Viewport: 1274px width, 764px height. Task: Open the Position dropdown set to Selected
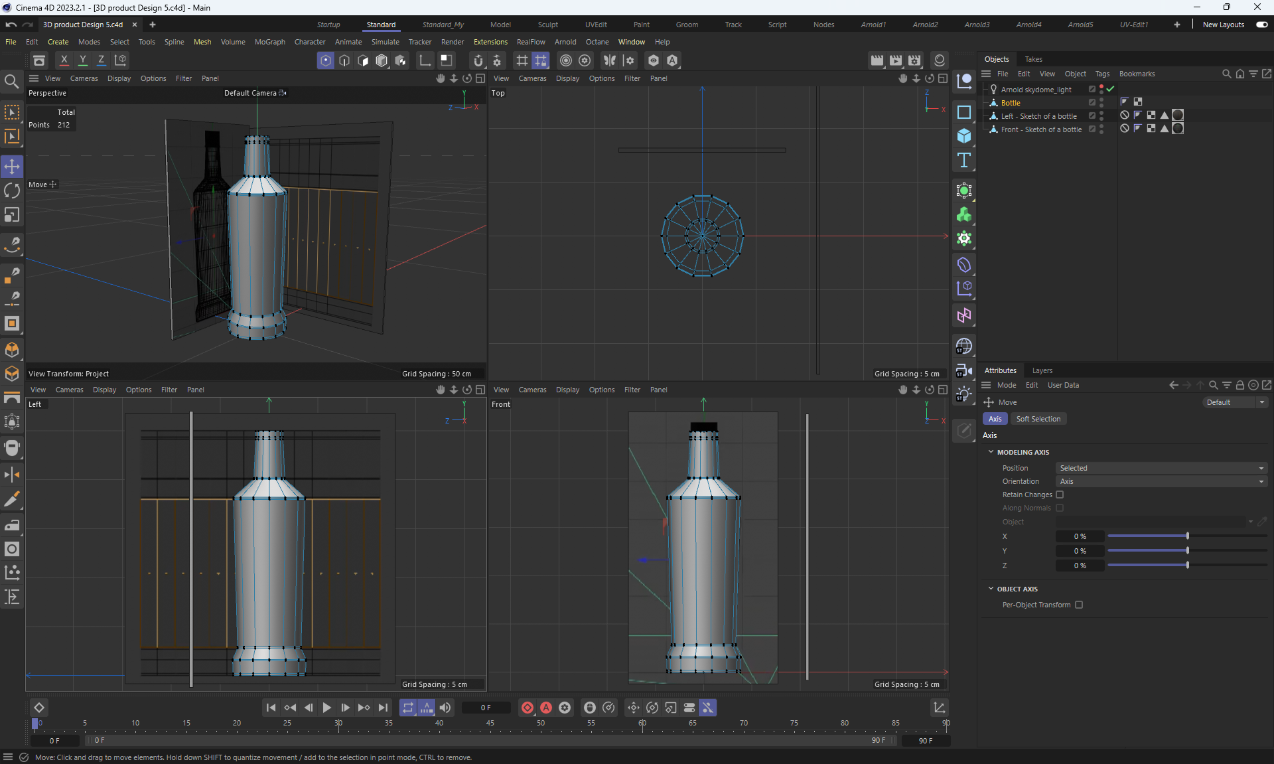tap(1161, 468)
